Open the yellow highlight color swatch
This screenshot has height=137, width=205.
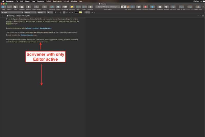[80, 12]
